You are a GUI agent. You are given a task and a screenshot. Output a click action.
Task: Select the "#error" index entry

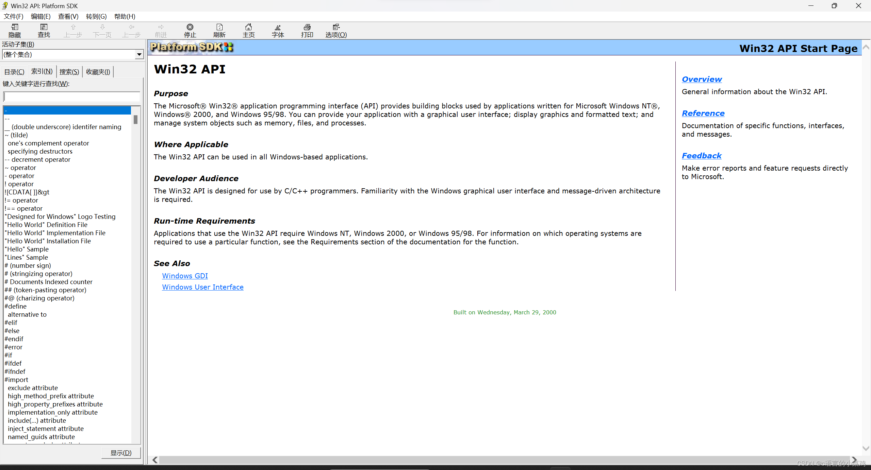[13, 347]
